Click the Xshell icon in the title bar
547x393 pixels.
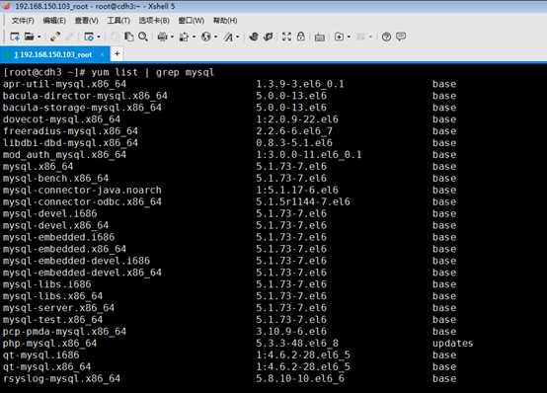pos(6,6)
